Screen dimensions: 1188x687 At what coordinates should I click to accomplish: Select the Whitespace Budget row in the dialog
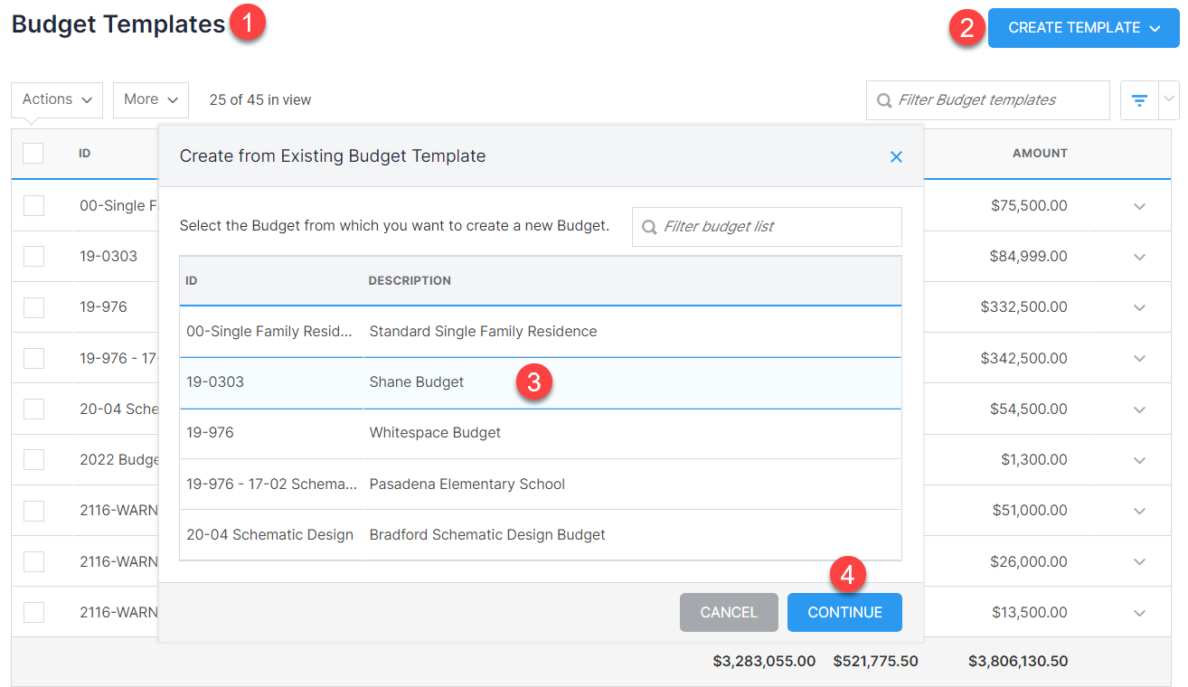(435, 432)
